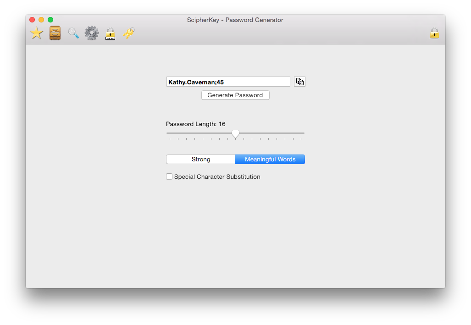Image resolution: width=471 pixels, height=325 pixels.
Task: Click the padlock with password dots icon
Action: coord(110,33)
